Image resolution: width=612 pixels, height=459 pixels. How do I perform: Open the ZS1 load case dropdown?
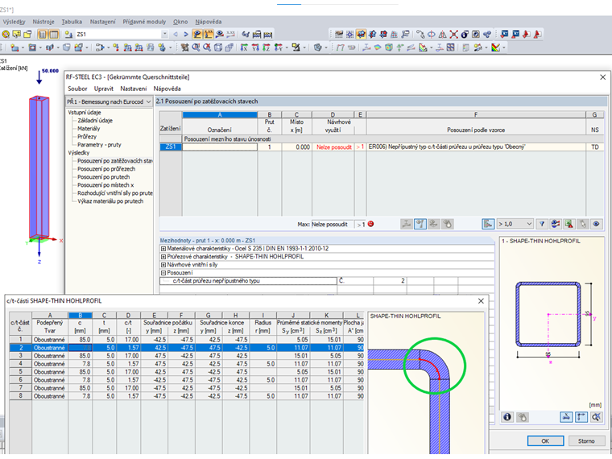tap(165, 35)
